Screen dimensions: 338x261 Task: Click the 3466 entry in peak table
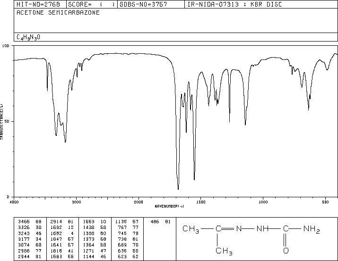tap(24, 222)
